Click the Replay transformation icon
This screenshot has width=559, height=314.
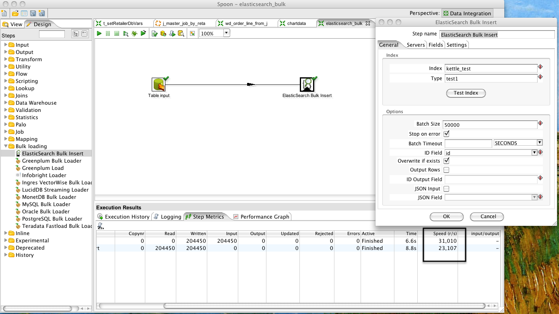pos(143,33)
